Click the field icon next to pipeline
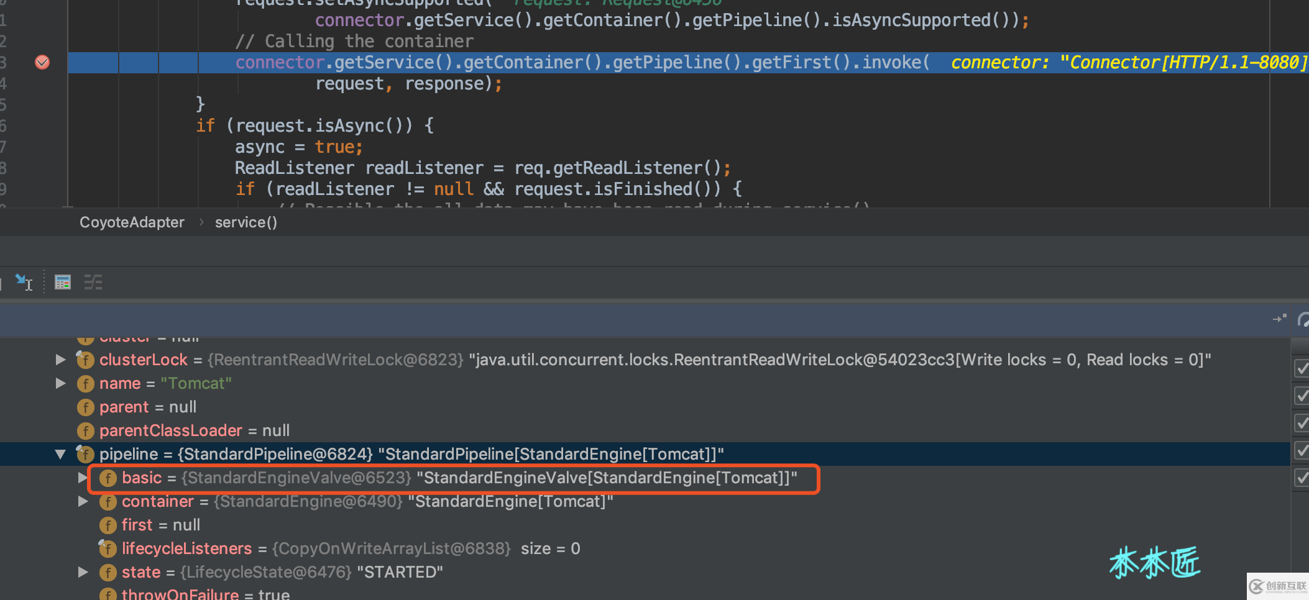The height and width of the screenshot is (600, 1309). point(85,454)
